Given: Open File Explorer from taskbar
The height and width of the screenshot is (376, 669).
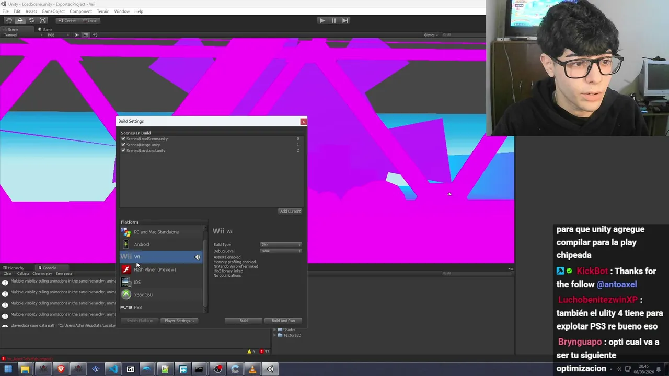Looking at the screenshot, I should pos(25,369).
